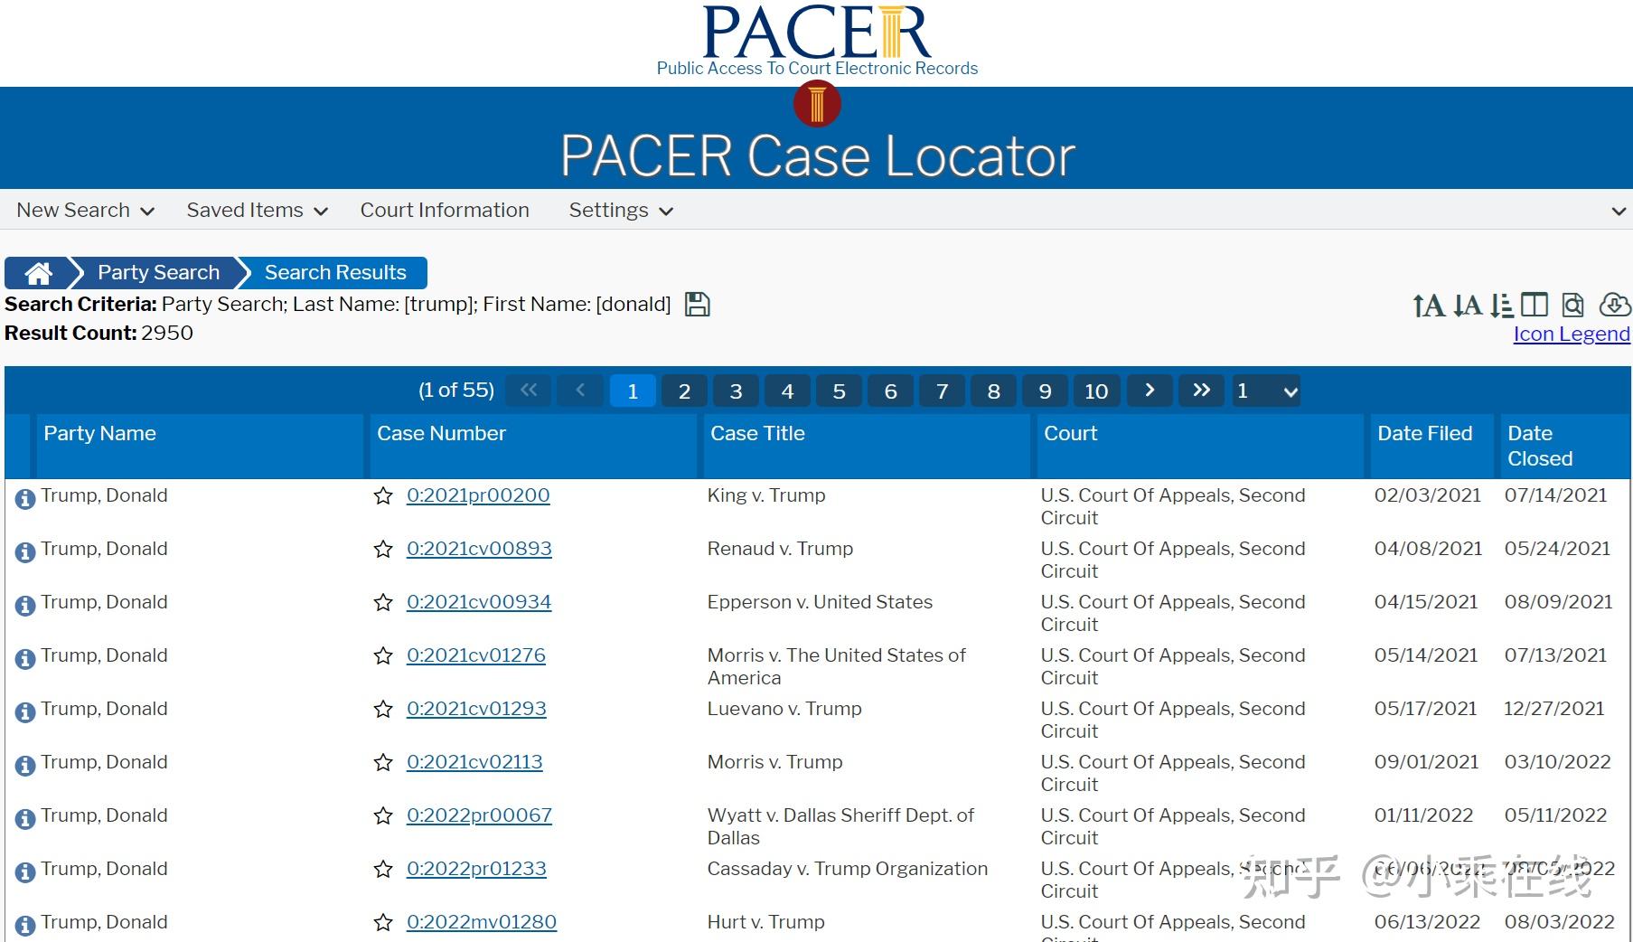Click the last page navigation arrows
This screenshot has height=942, width=1633.
click(1201, 391)
